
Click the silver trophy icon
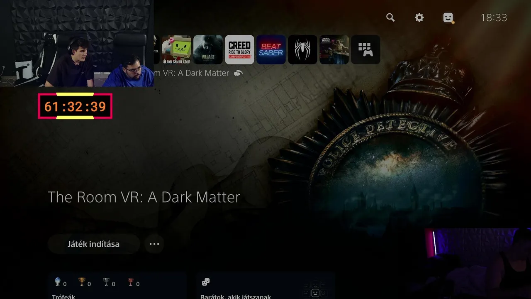(106, 282)
